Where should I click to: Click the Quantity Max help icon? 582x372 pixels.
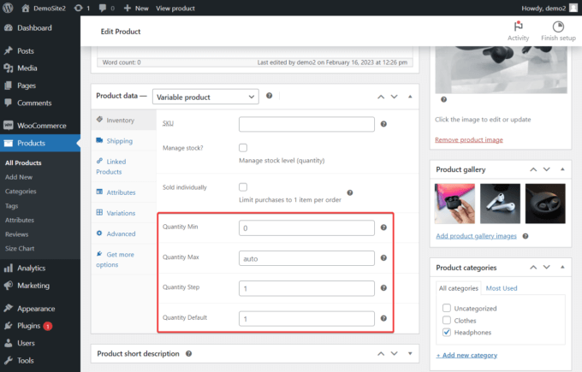click(383, 257)
